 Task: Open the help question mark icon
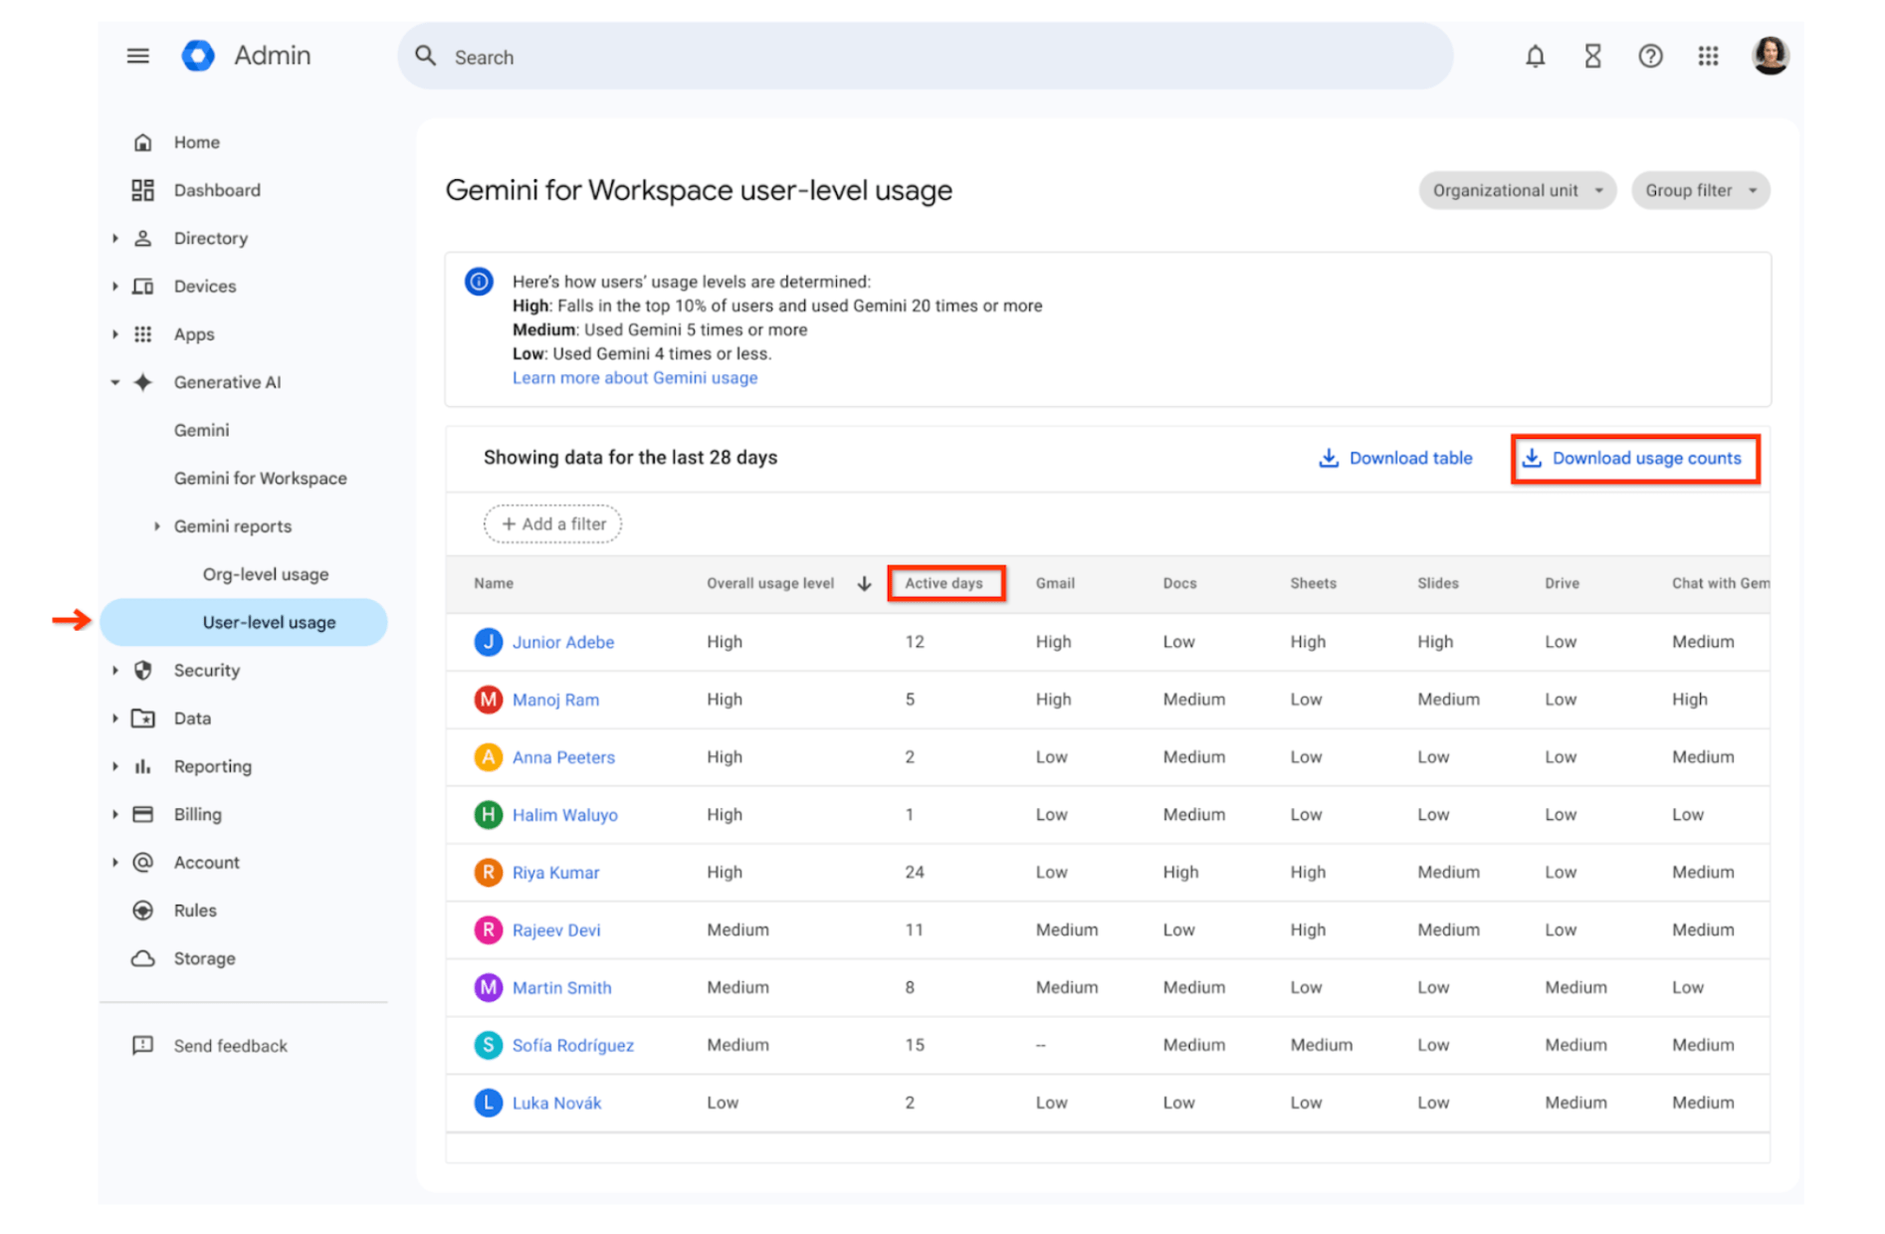coord(1650,57)
